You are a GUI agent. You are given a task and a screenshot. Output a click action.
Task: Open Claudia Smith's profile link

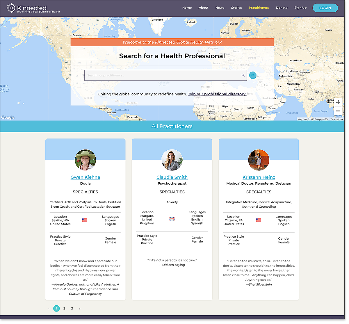tap(172, 177)
